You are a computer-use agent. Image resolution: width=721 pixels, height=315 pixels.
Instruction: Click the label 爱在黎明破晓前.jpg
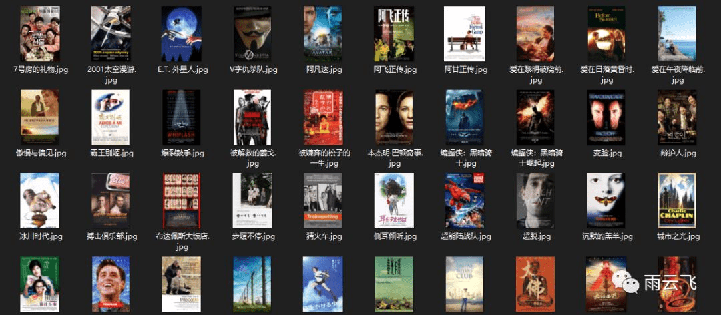pyautogui.click(x=536, y=75)
